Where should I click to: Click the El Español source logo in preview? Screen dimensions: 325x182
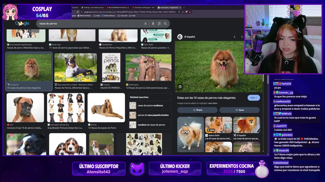(x=180, y=37)
